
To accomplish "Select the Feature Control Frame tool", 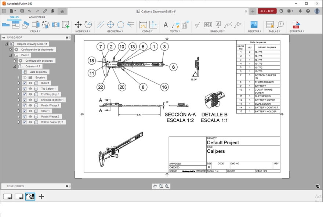I will coord(208,25).
